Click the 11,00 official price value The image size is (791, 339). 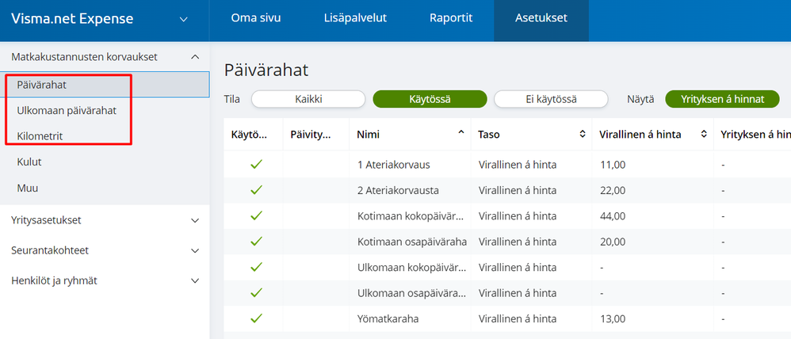coord(613,165)
